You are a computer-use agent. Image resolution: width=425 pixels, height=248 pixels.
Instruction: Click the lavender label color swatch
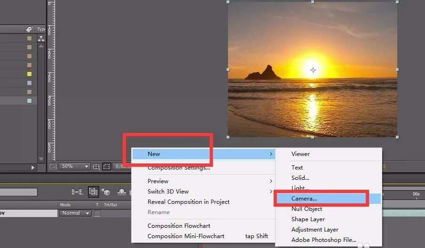(x=29, y=83)
